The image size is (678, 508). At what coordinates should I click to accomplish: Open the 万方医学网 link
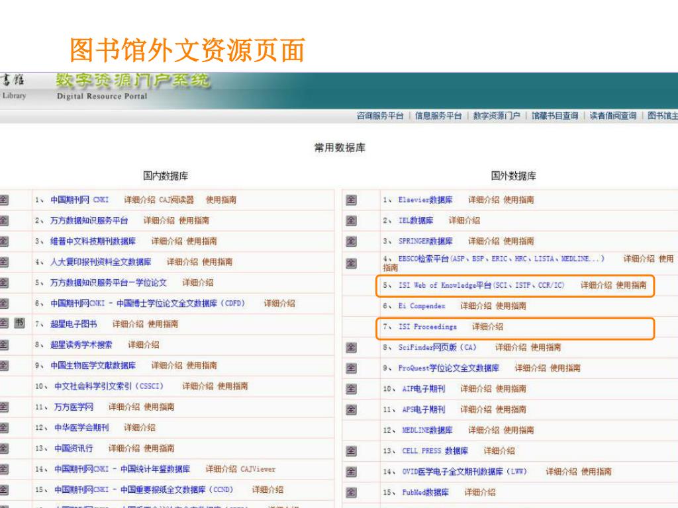click(74, 407)
